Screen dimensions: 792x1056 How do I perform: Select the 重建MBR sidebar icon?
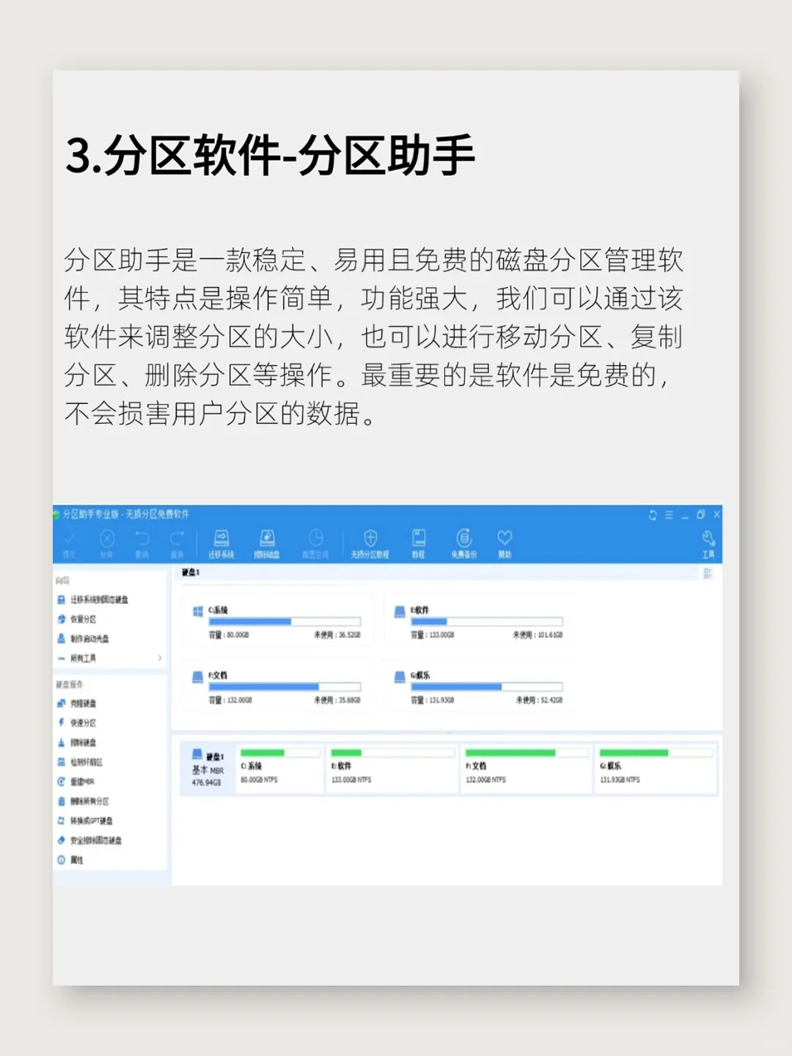83,782
